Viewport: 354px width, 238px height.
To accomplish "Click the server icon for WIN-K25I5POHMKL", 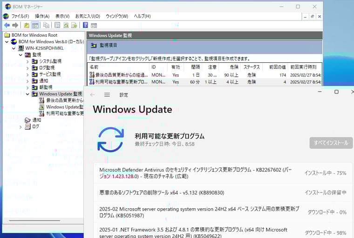I will click(21, 48).
